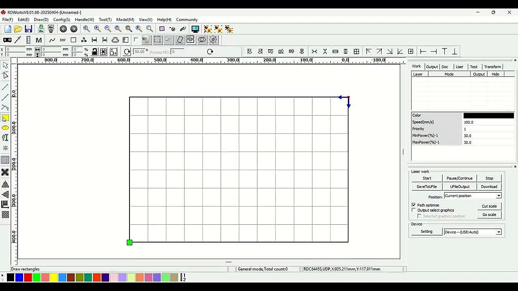Save the file with the floppy disk icon
The width and height of the screenshot is (518, 291).
28,29
